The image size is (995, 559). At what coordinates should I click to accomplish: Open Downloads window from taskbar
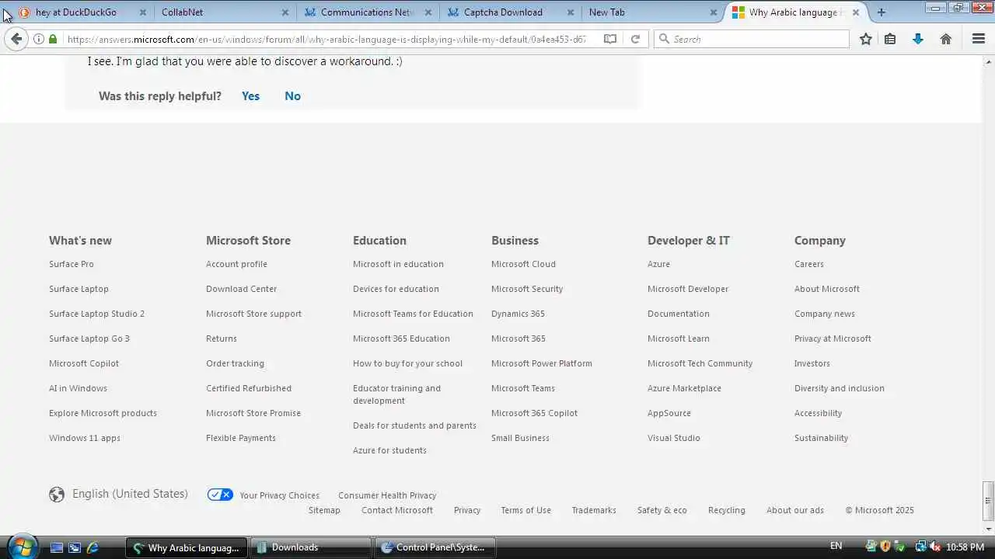tap(311, 547)
